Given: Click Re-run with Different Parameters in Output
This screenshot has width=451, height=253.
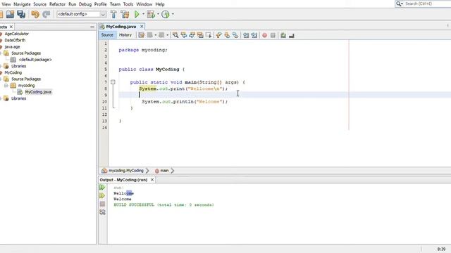Looking at the screenshot, I should coord(102,195).
